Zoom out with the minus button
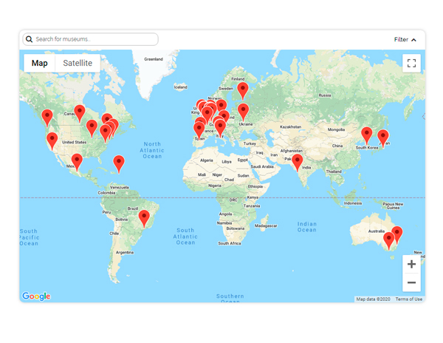 [x=411, y=282]
